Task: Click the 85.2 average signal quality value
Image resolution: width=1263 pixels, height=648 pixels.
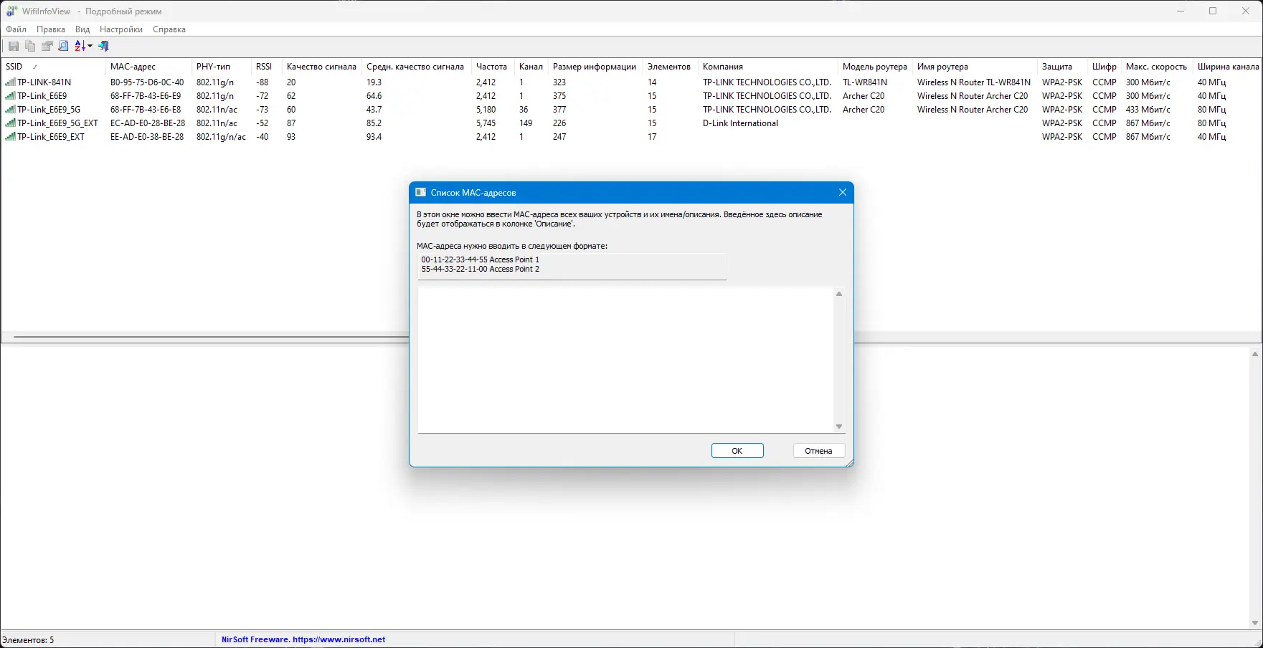Action: [374, 123]
